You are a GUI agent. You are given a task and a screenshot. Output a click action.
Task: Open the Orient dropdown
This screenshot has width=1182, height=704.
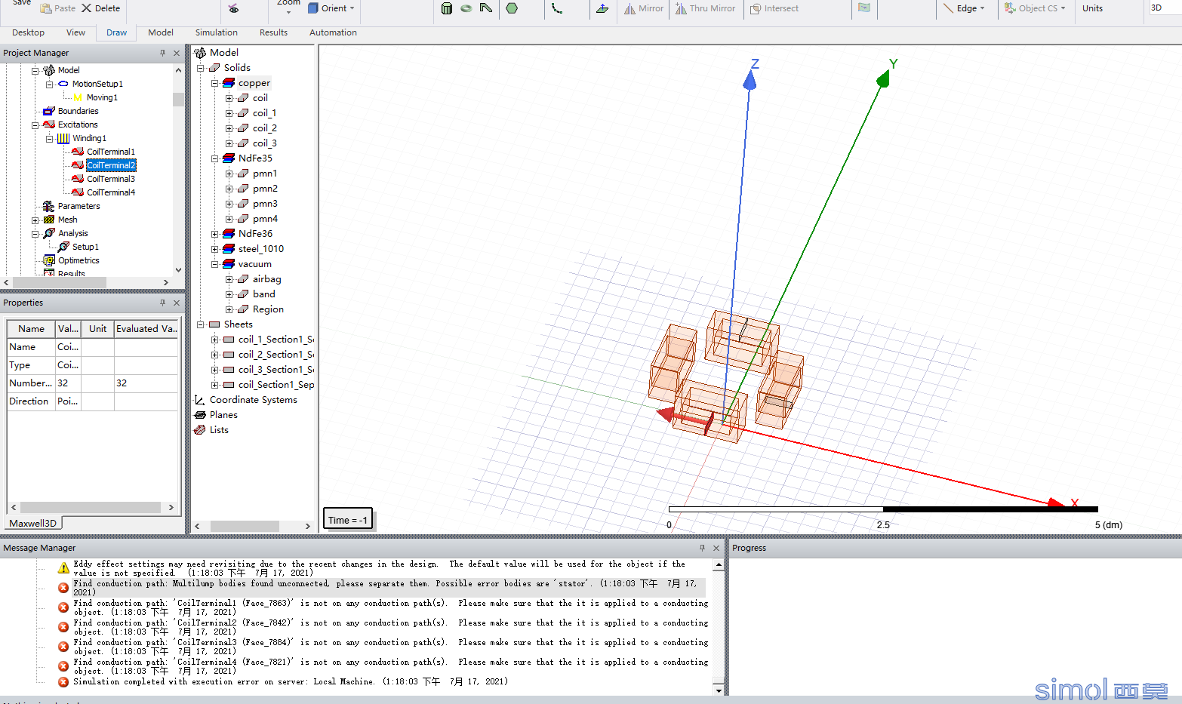(331, 8)
